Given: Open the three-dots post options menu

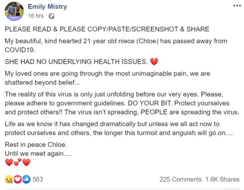Looking at the screenshot, I should point(237,6).
